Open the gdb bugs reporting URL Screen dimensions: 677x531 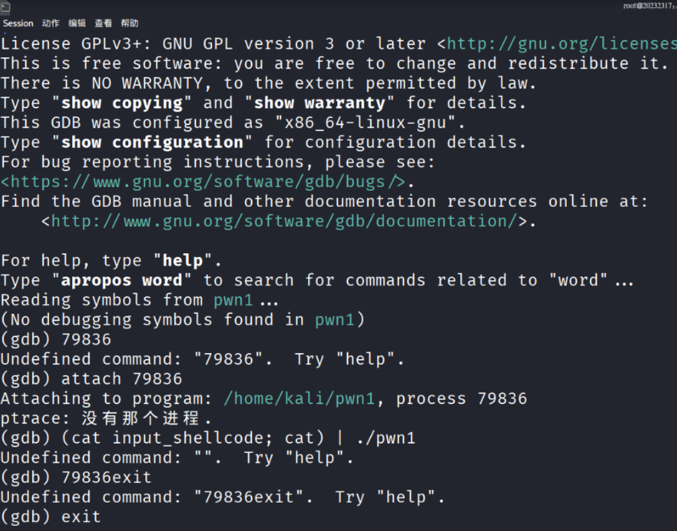coord(202,182)
